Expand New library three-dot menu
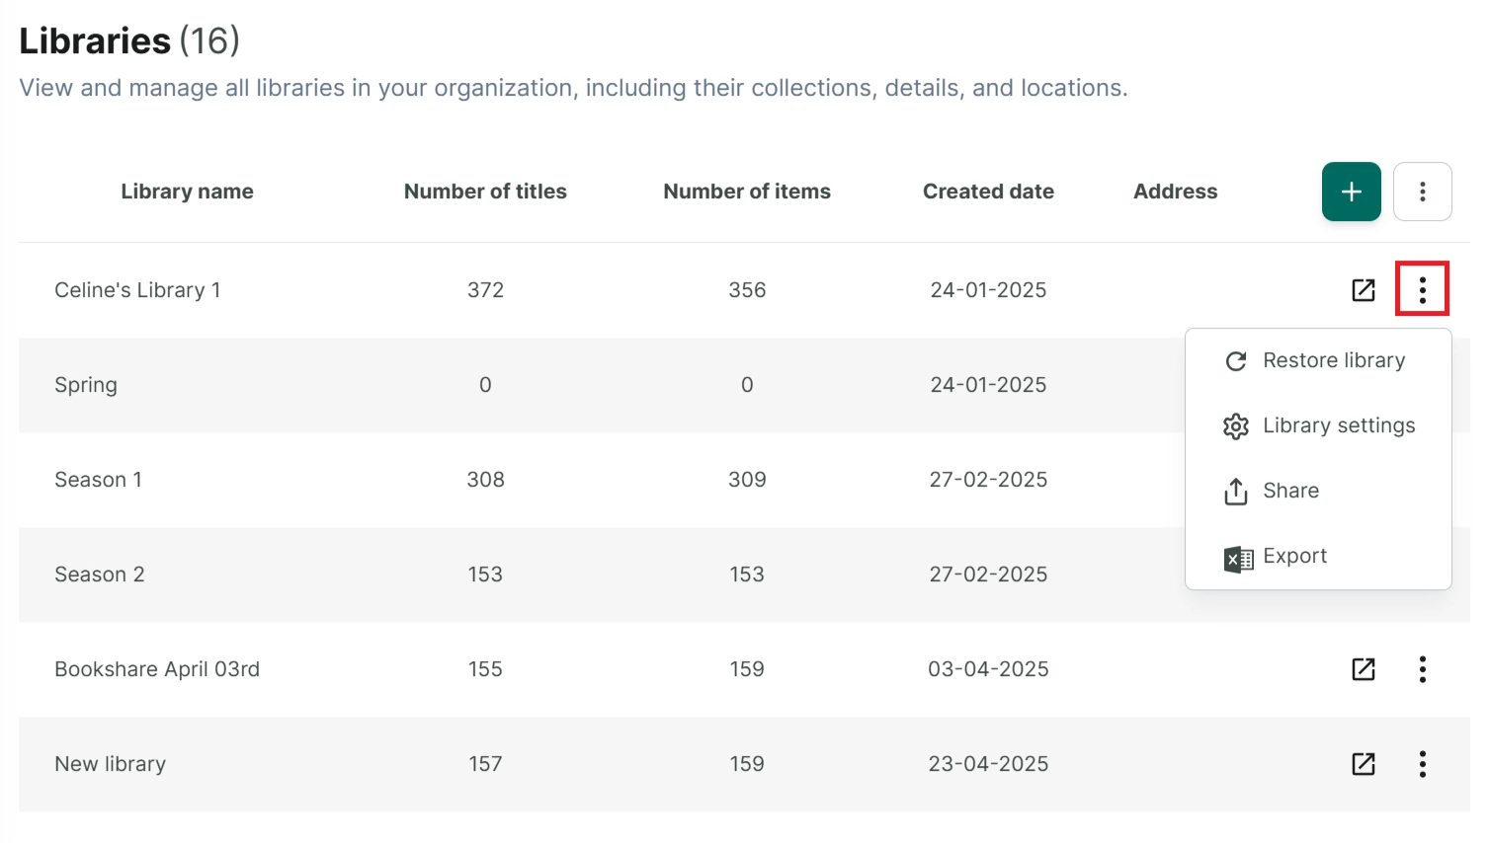The image size is (1490, 843). (x=1422, y=764)
